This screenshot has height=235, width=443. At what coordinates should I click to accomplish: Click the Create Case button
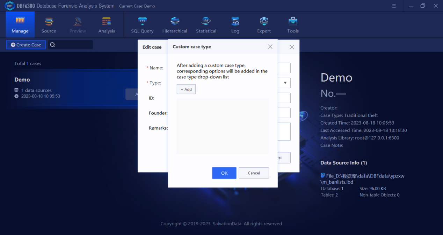point(26,45)
